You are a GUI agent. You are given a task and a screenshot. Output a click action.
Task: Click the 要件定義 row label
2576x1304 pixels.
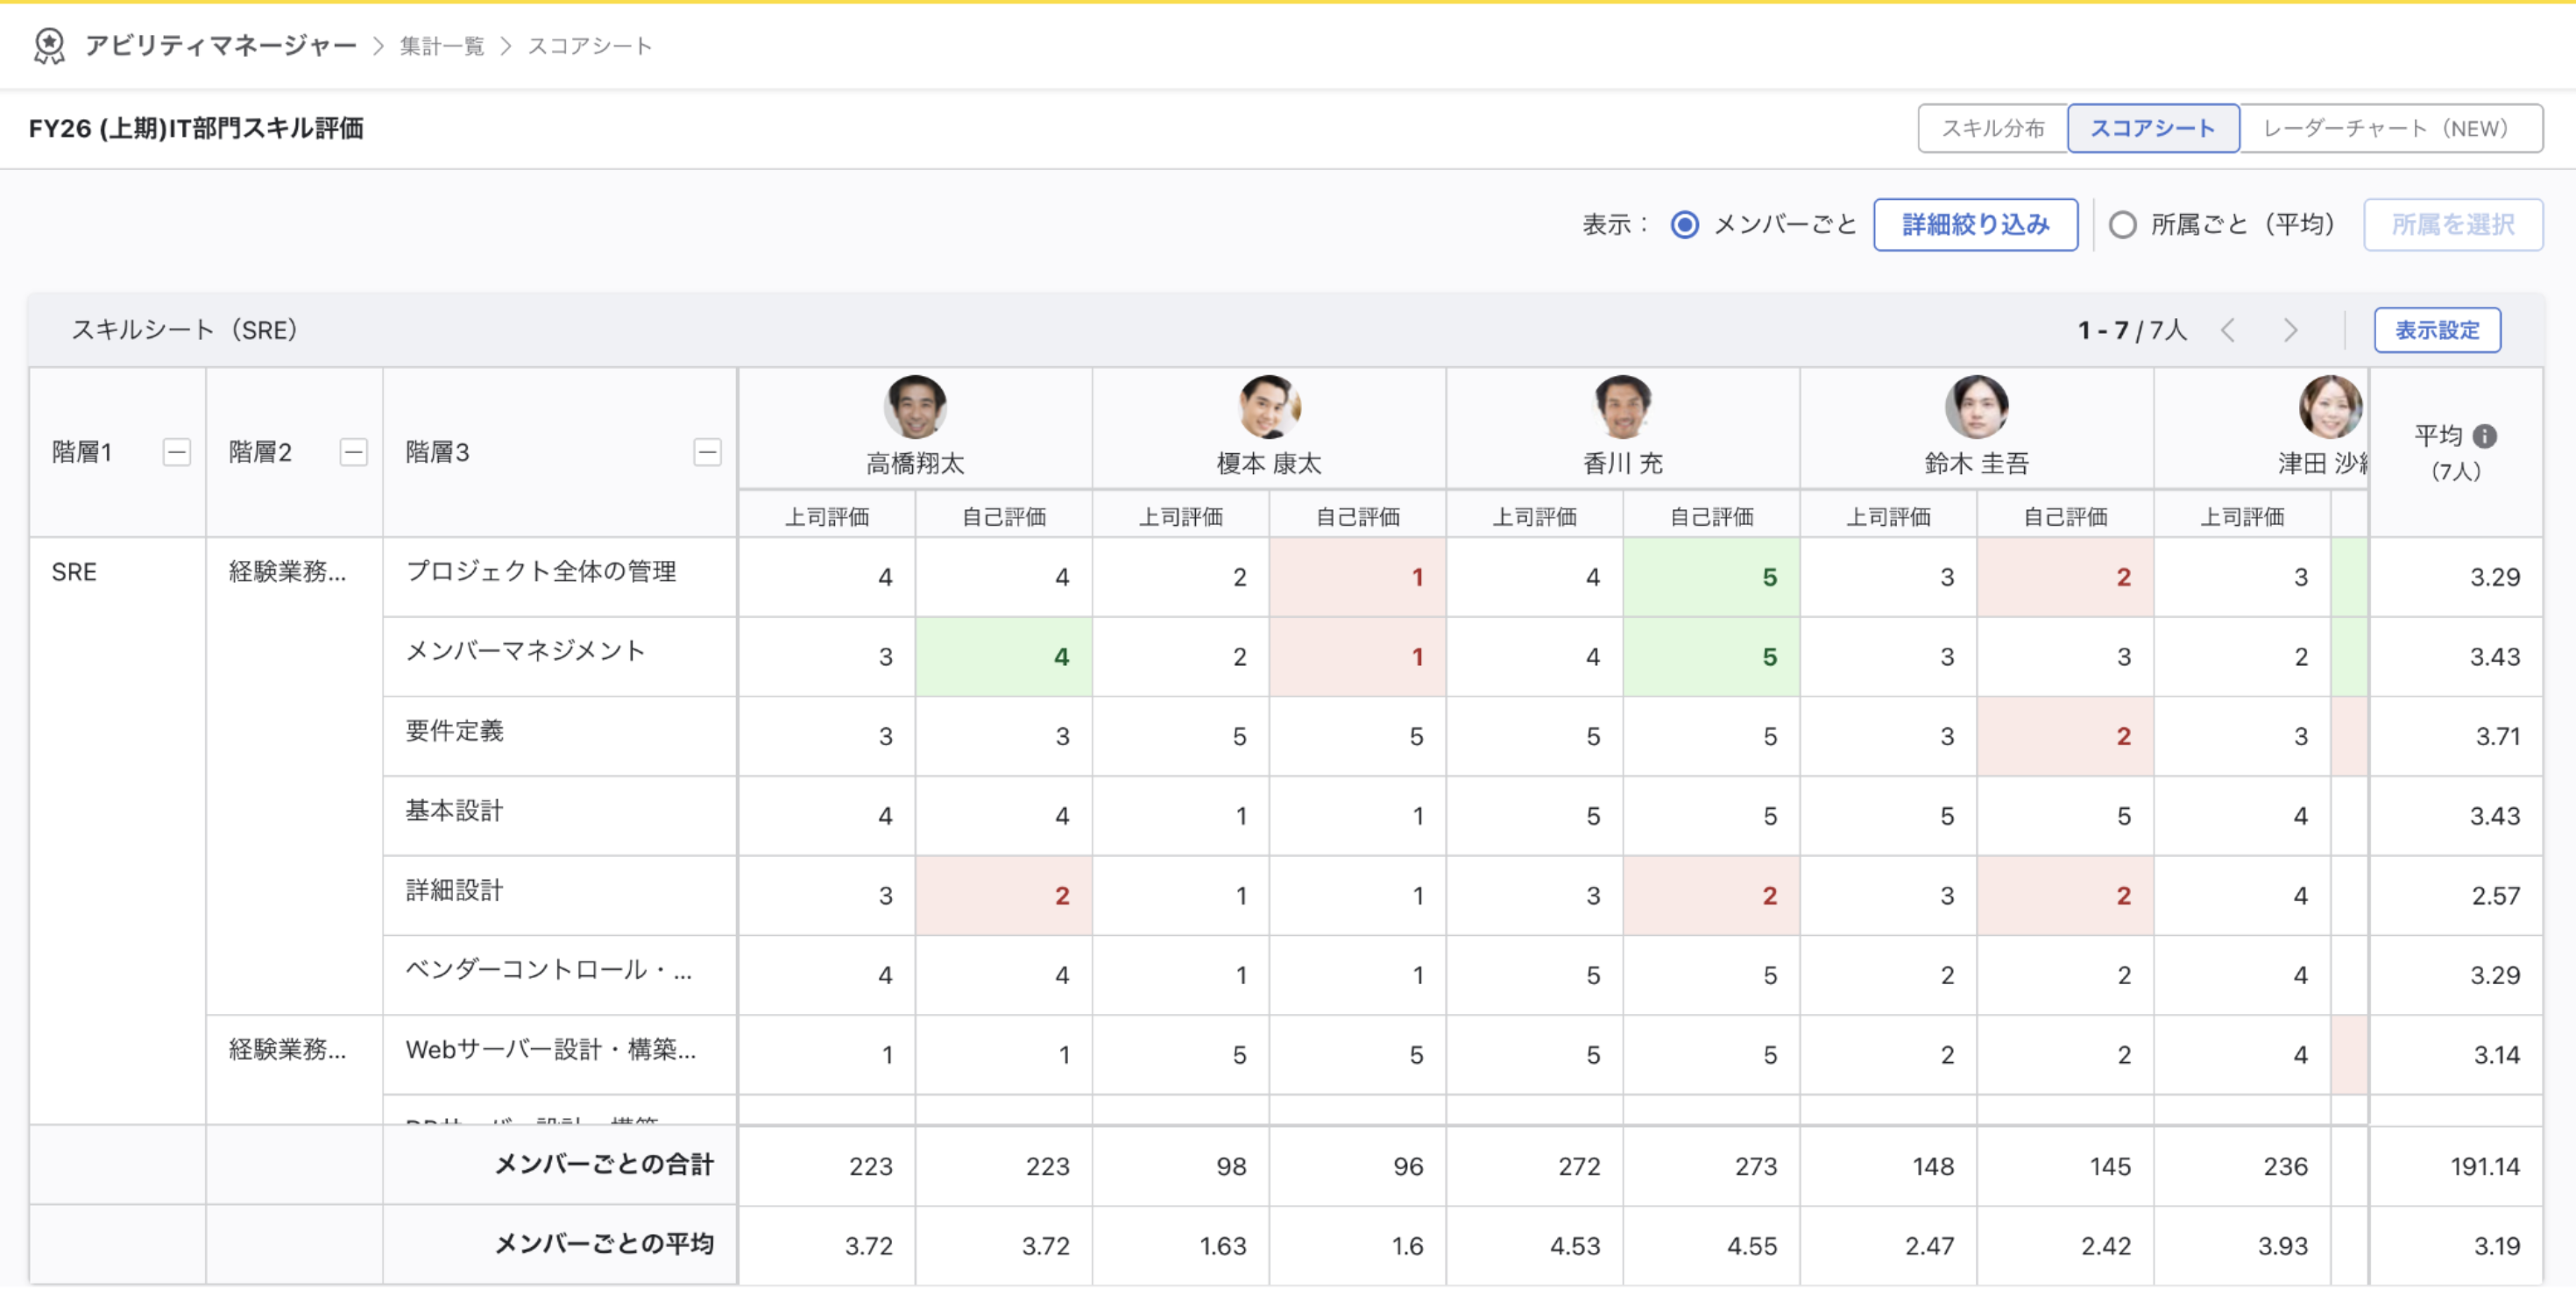tap(454, 731)
